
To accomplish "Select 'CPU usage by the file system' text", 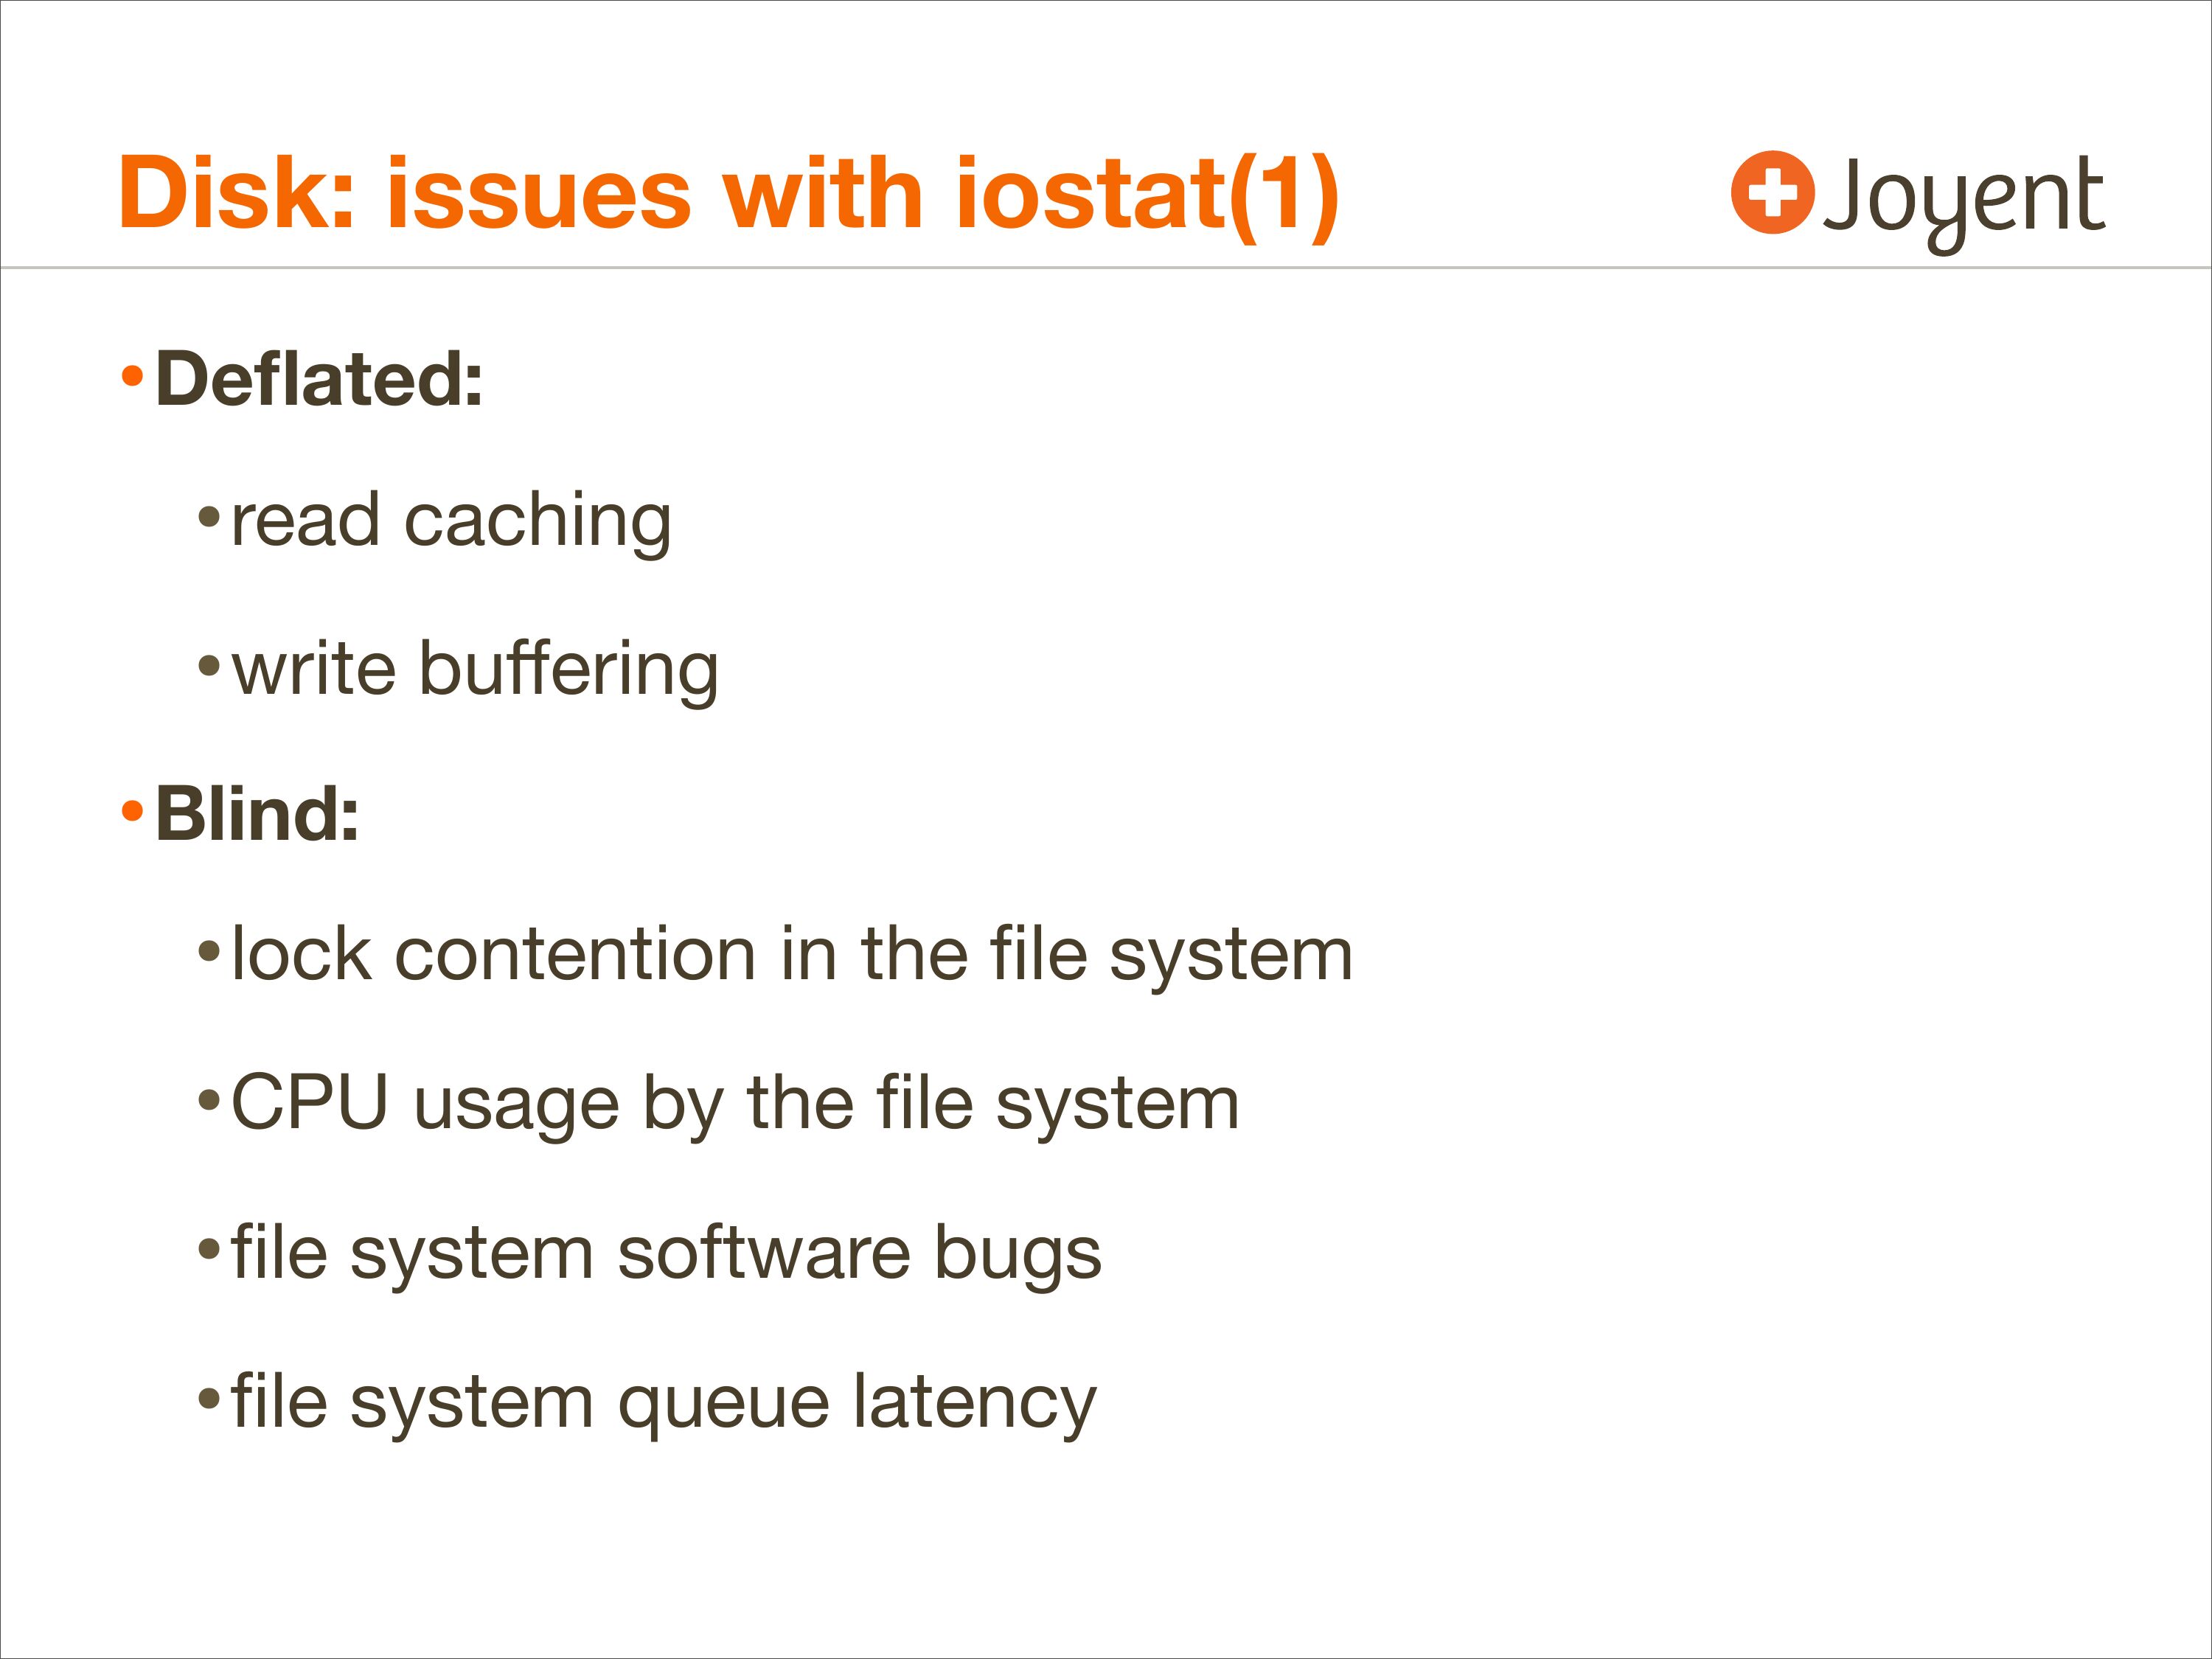I will [x=735, y=1104].
